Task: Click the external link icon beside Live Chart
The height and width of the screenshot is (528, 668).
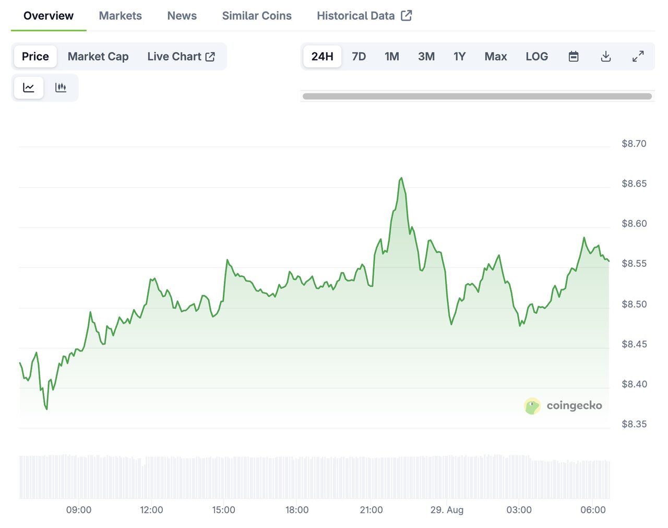Action: (210, 56)
